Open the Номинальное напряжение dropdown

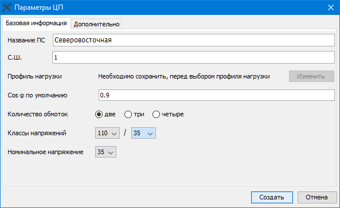coord(105,152)
